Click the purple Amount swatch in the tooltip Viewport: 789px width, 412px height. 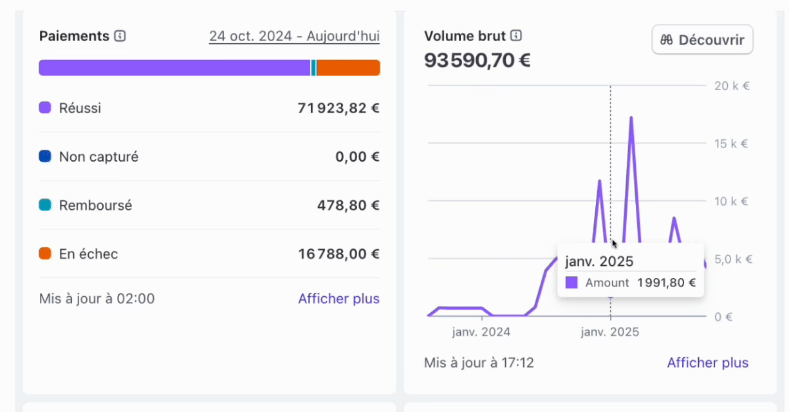coord(571,282)
